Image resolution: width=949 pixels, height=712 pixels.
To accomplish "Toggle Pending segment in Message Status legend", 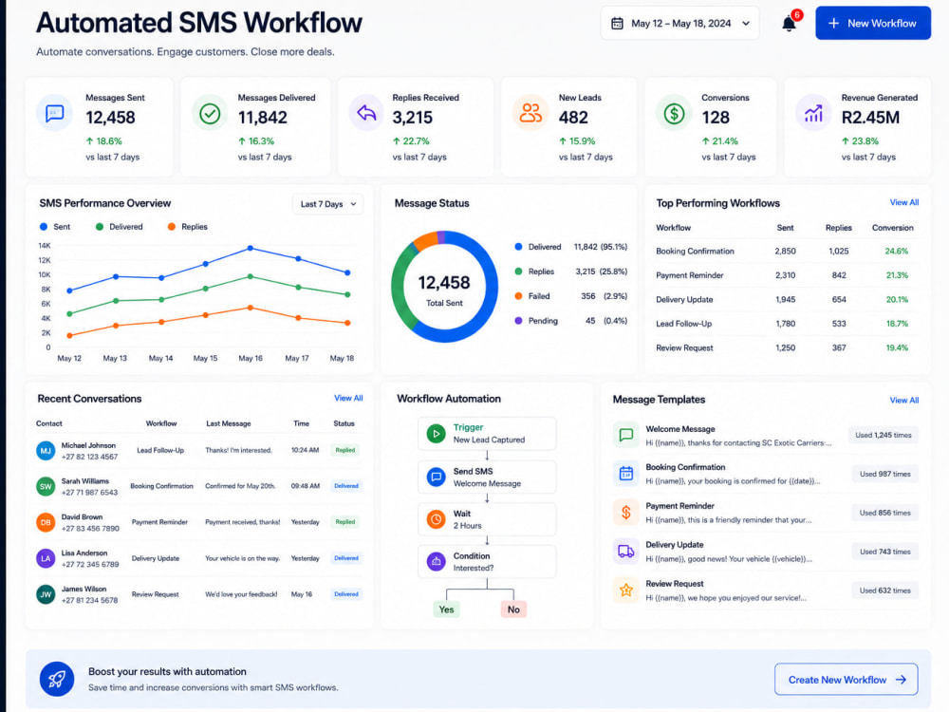I will 570,321.
